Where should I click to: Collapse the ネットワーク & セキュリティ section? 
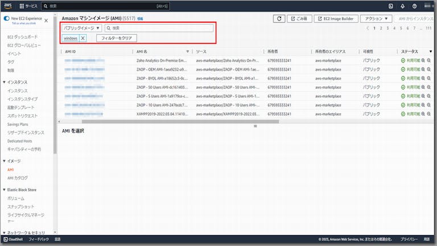(x=4, y=232)
